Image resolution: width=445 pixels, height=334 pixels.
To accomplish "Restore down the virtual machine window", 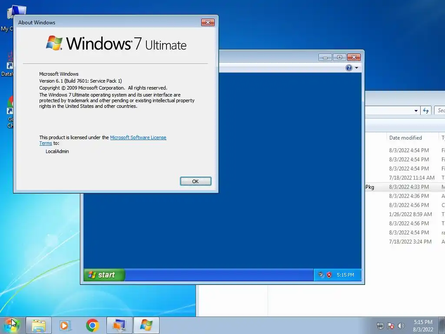I will [339, 57].
